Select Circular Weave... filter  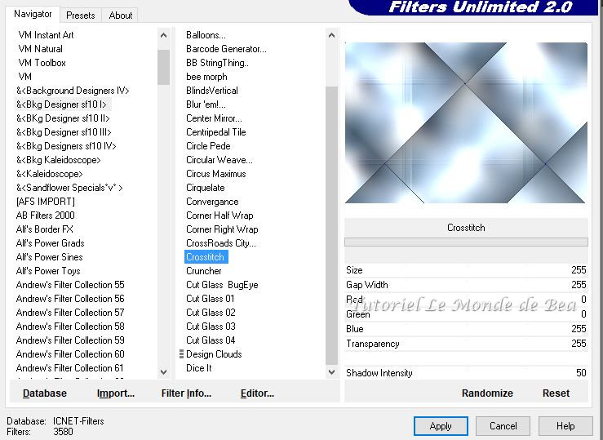[219, 160]
